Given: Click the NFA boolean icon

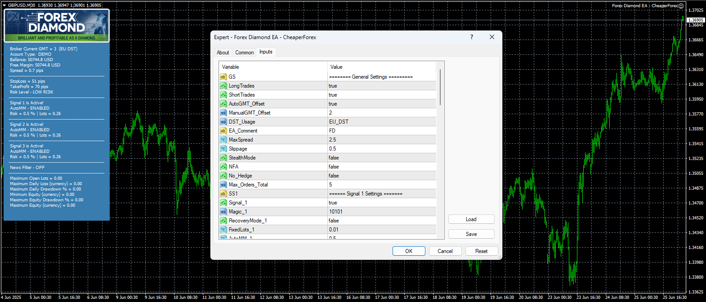Looking at the screenshot, I should pos(223,167).
